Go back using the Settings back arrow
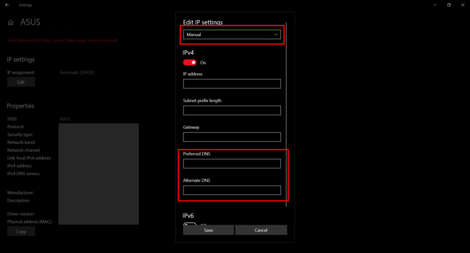This screenshot has width=470, height=253. pyautogui.click(x=7, y=5)
